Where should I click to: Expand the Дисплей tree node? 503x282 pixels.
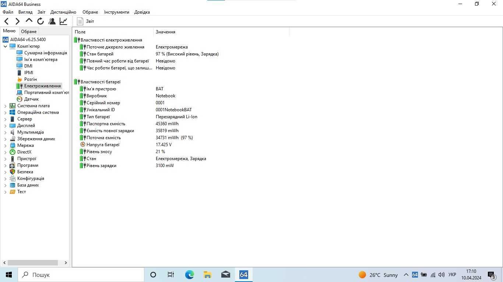pos(5,126)
